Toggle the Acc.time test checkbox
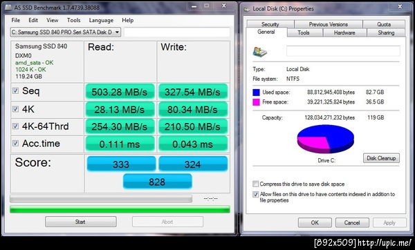The width and height of the screenshot is (415, 250). tap(16, 143)
